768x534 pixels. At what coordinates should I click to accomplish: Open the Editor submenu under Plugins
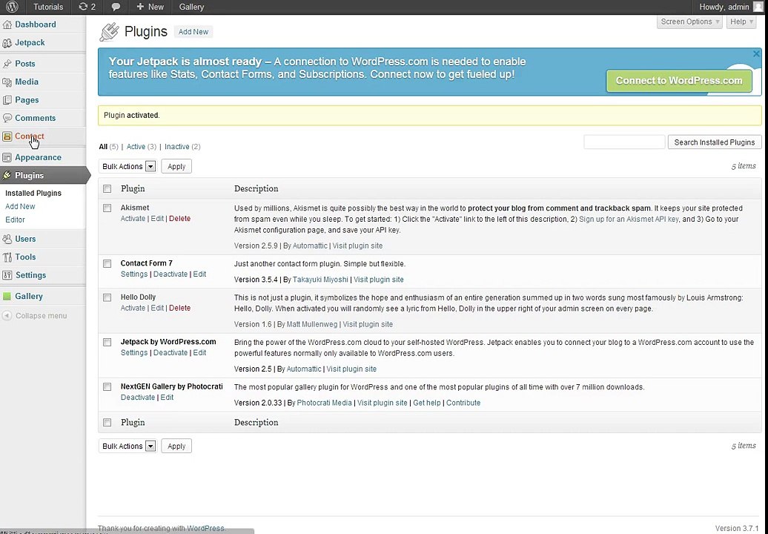pyautogui.click(x=15, y=220)
